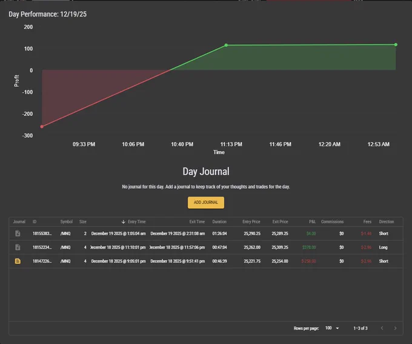Click entry price 25,290.25

252,234
